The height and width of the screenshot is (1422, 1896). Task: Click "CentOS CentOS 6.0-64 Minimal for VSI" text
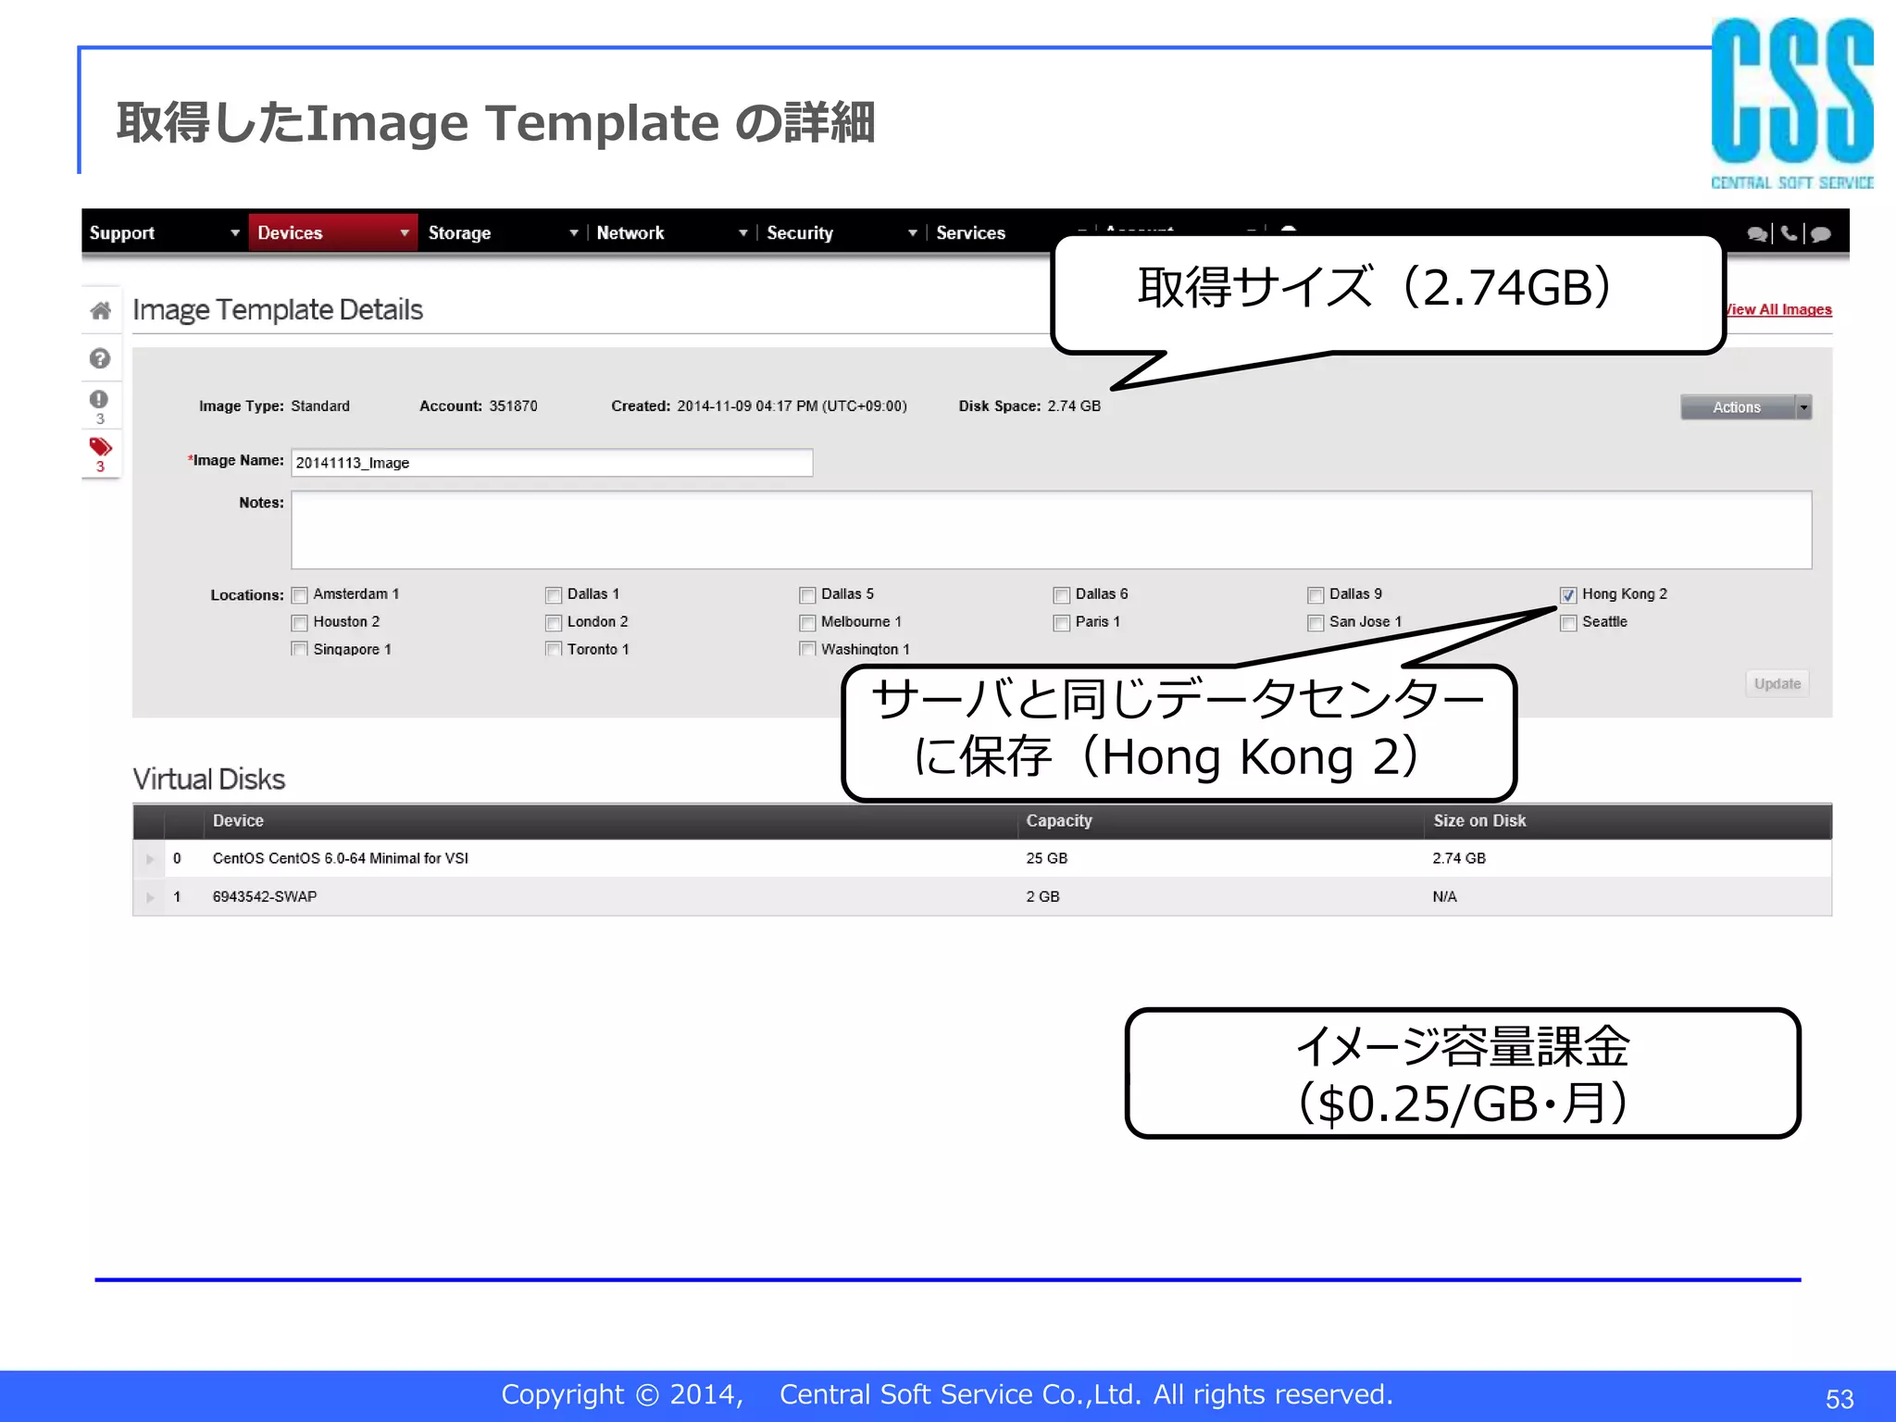341,859
